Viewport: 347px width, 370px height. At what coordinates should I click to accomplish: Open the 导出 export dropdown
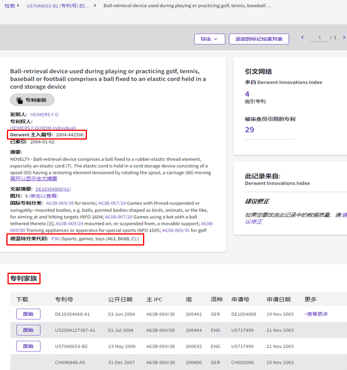[x=209, y=39]
